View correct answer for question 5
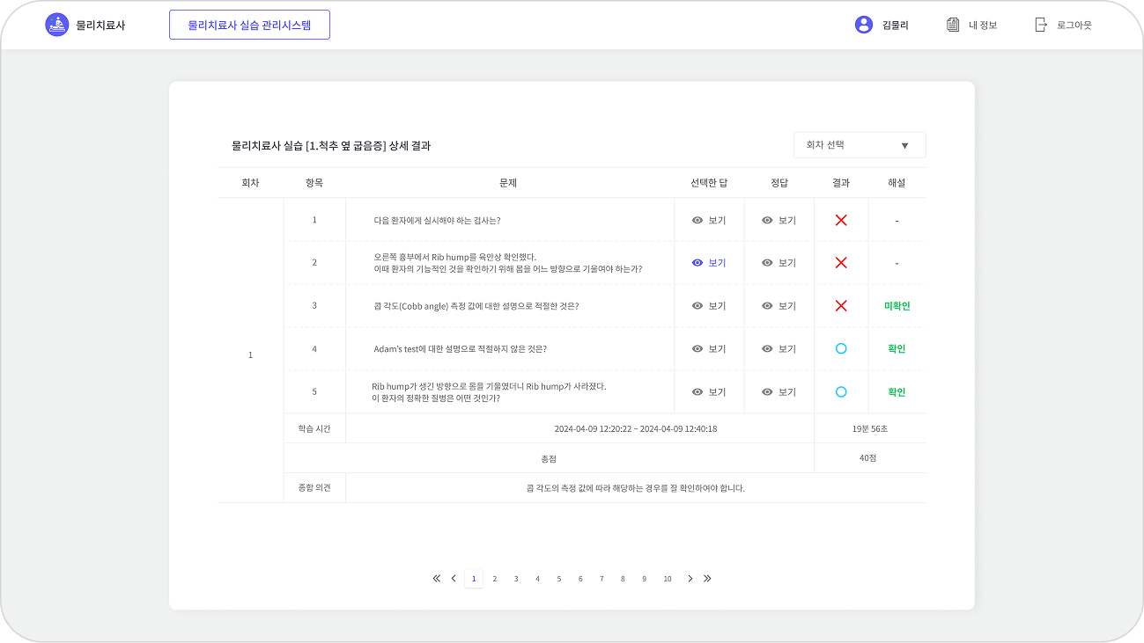1144x643 pixels. pyautogui.click(x=779, y=392)
